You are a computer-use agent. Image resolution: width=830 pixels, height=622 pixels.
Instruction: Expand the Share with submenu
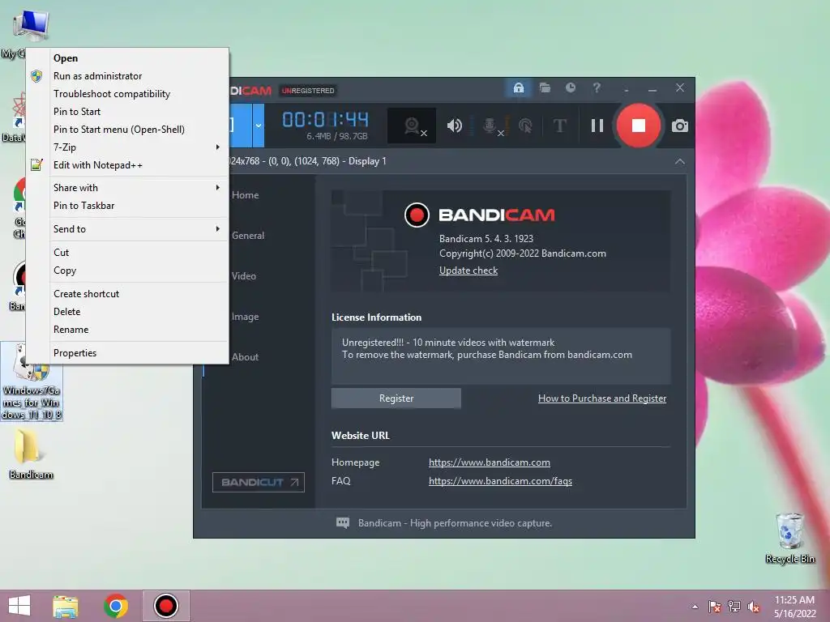pos(127,188)
